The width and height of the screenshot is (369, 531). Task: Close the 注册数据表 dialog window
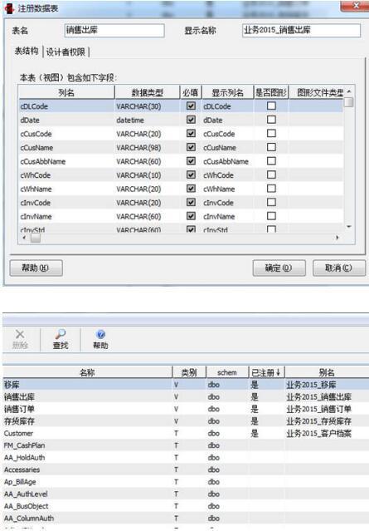coord(356,6)
